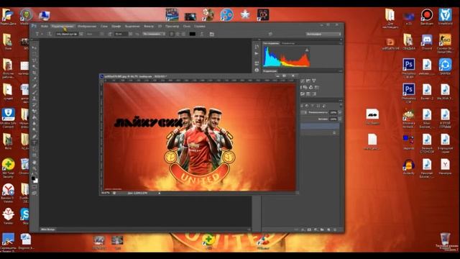
Task: Click the Create warped text icon
Action: (x=202, y=34)
